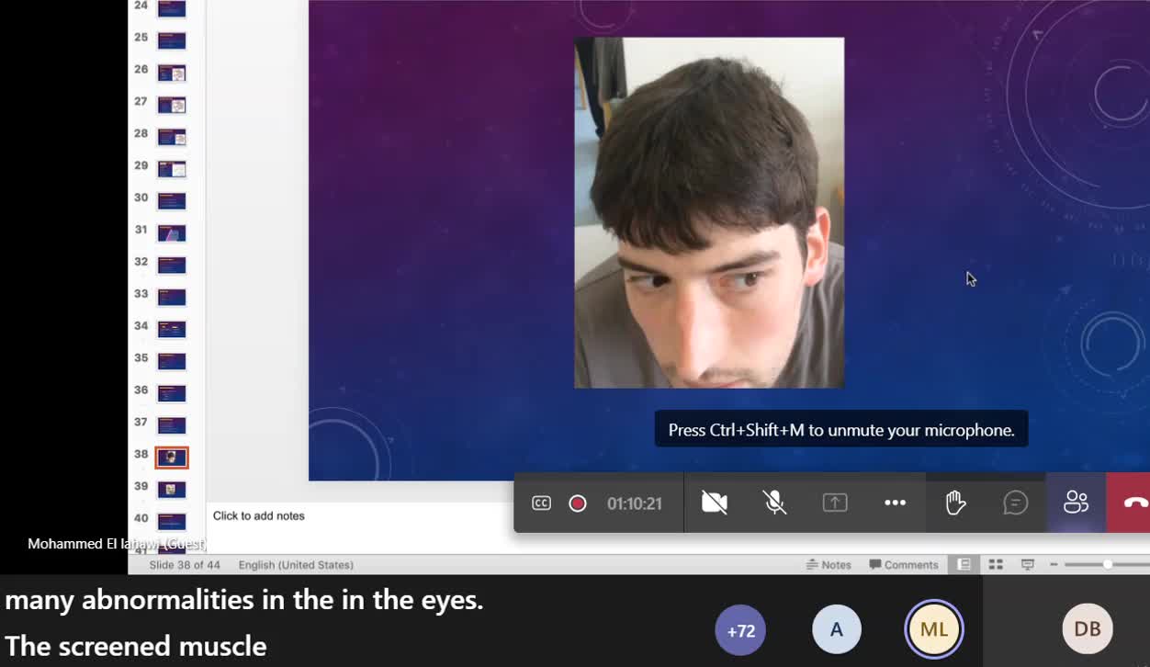Select slide 25 thumbnail
The height and width of the screenshot is (667, 1150).
click(x=172, y=40)
